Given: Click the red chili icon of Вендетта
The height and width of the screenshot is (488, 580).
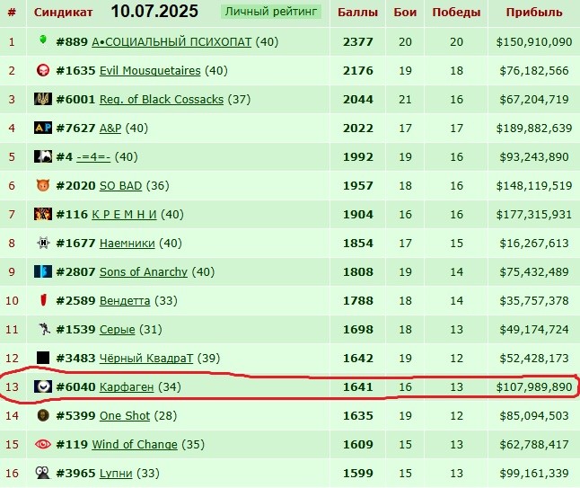Looking at the screenshot, I should [x=43, y=300].
